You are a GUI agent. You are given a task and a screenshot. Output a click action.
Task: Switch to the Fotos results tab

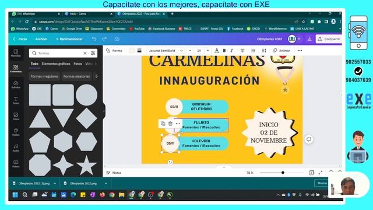coord(78,64)
